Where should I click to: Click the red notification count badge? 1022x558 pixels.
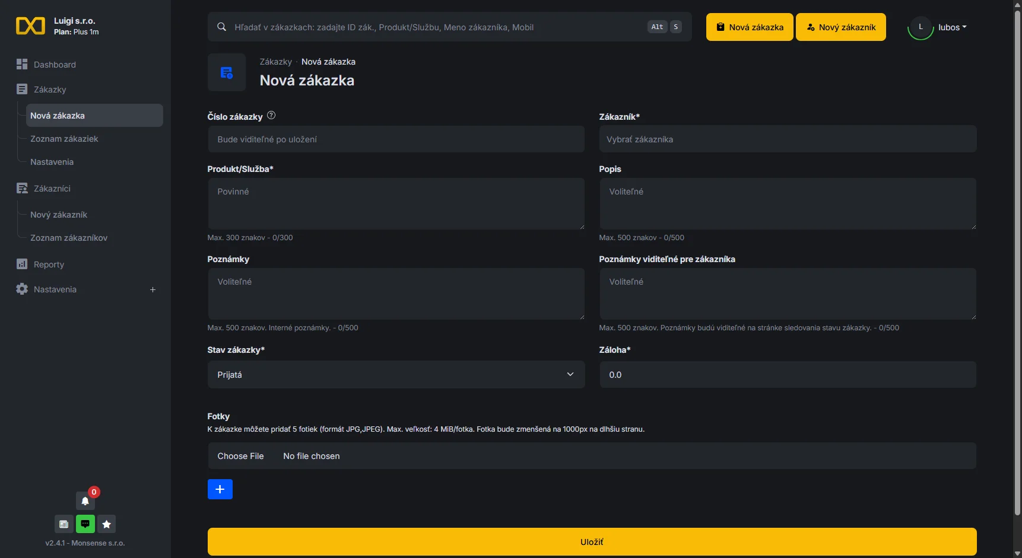94,492
